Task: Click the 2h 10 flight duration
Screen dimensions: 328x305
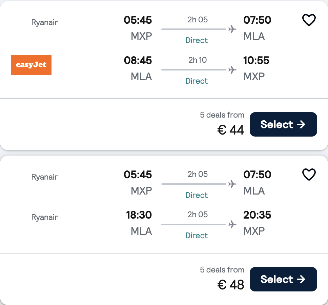Action: click(198, 60)
